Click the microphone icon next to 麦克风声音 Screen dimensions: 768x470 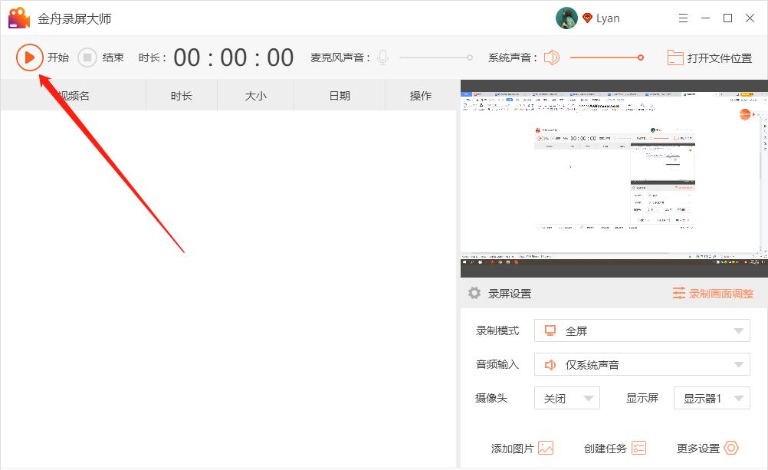tap(382, 57)
